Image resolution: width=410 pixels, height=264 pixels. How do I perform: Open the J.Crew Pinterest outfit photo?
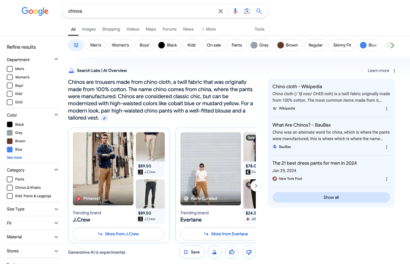(x=103, y=169)
